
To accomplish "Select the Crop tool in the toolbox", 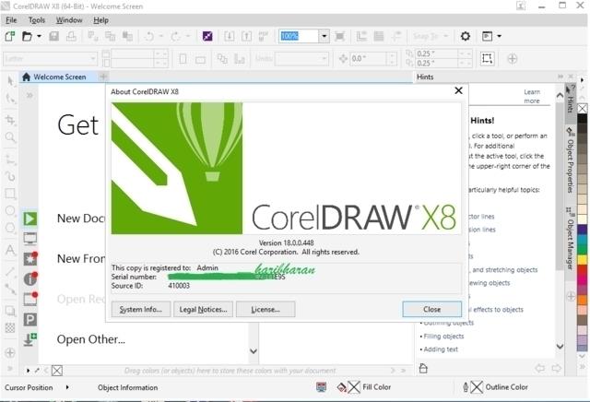I will (10, 120).
